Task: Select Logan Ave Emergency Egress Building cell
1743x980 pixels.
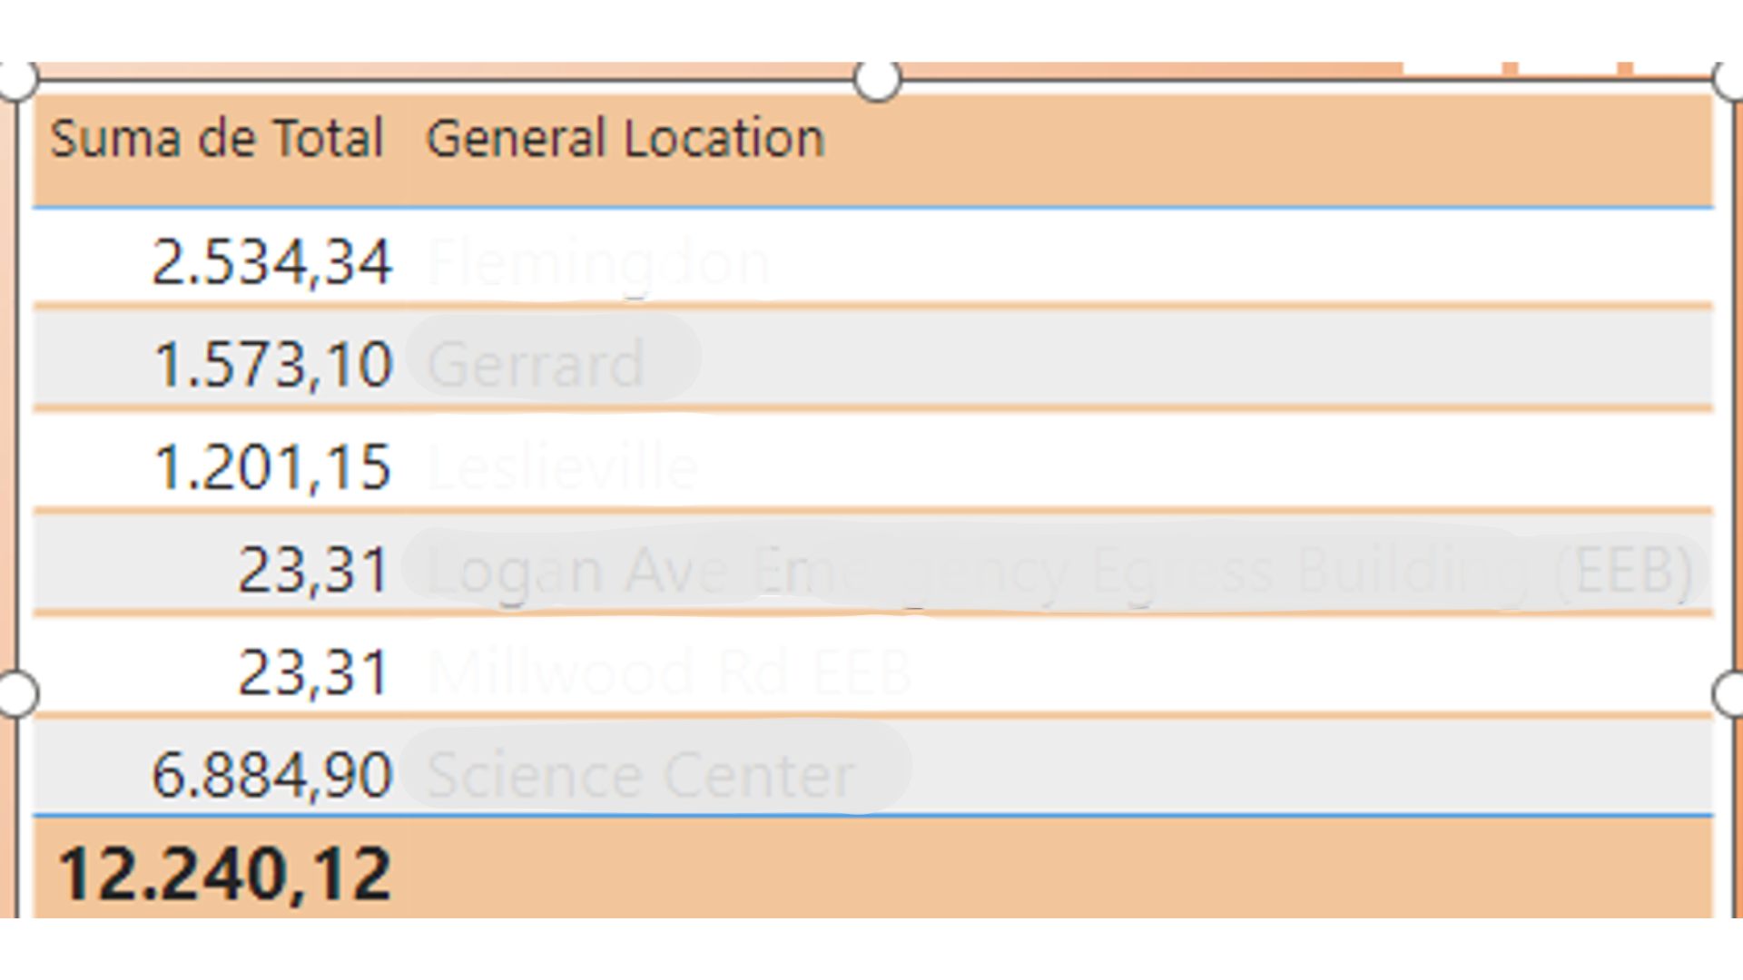Action: (x=1059, y=572)
